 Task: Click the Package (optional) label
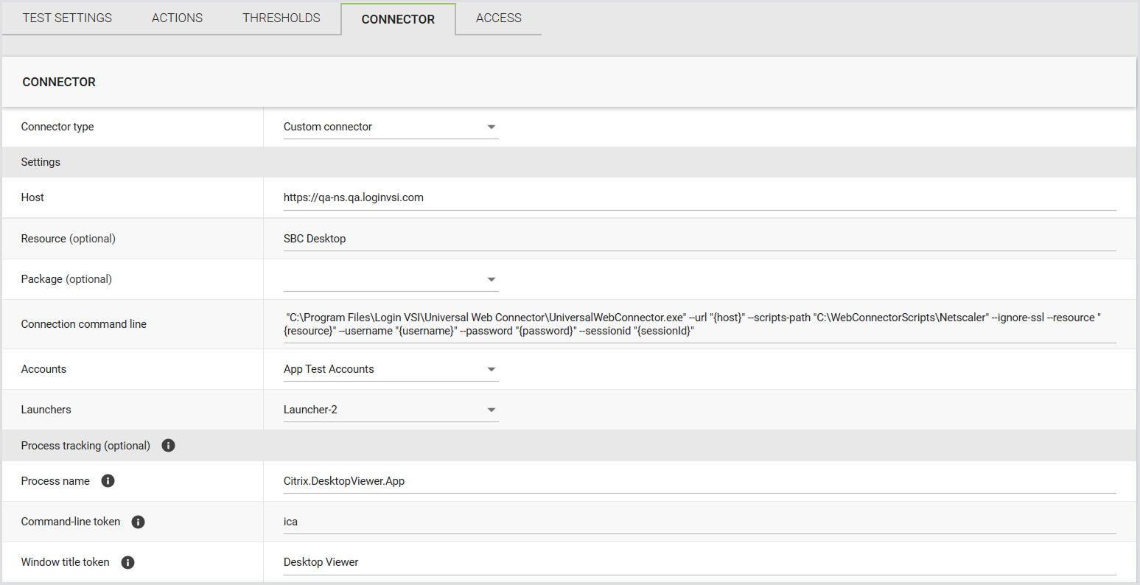click(x=66, y=279)
